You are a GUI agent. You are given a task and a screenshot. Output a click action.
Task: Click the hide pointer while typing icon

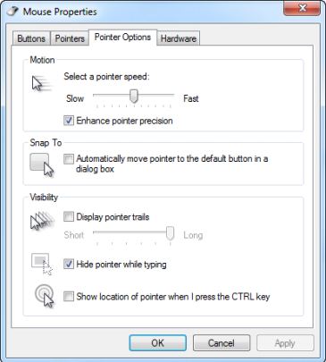[x=42, y=264]
